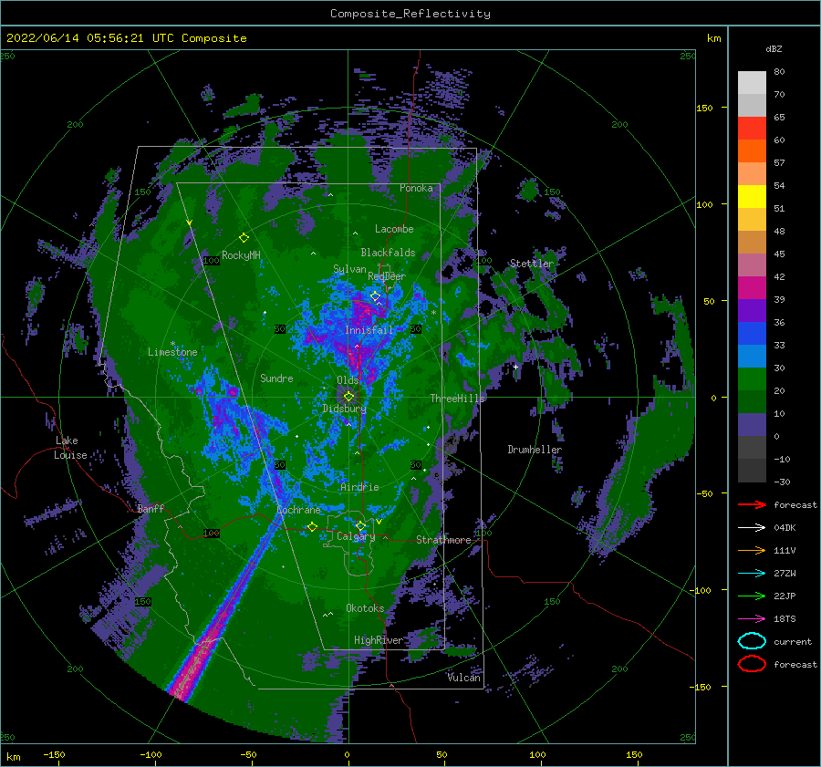This screenshot has width=821, height=767.
Task: Click the yellow diamond radar-center marker below Olds
Action: [348, 397]
